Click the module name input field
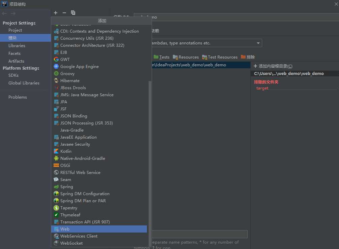The image size is (339, 249). 236,17
